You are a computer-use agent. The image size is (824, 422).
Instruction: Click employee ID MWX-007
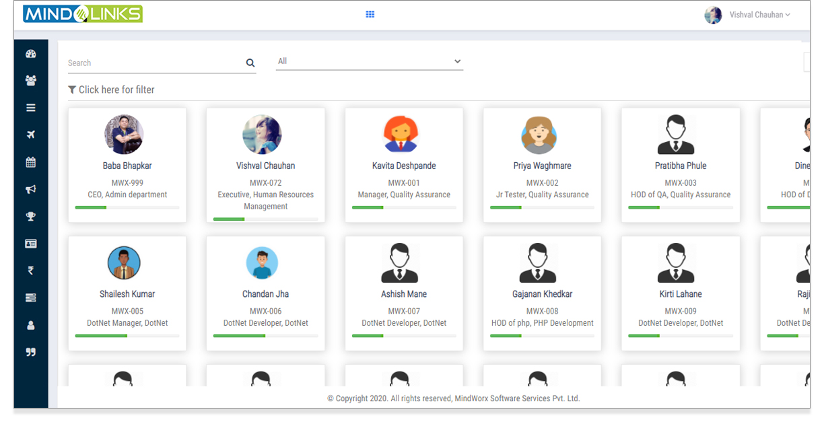(x=404, y=312)
